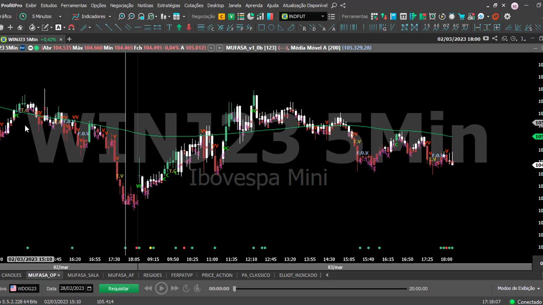Fast forward the replay

click(x=174, y=288)
